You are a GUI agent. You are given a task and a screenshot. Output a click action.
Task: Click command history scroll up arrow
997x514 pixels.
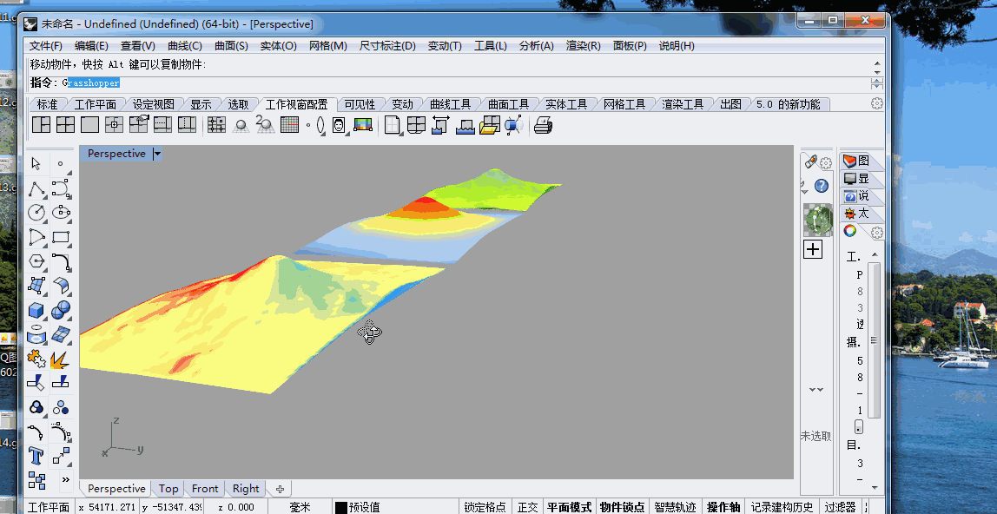pyautogui.click(x=877, y=63)
